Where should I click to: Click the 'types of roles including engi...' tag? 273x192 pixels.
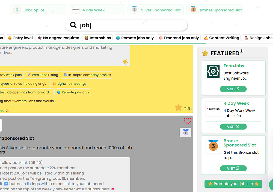click(24, 84)
